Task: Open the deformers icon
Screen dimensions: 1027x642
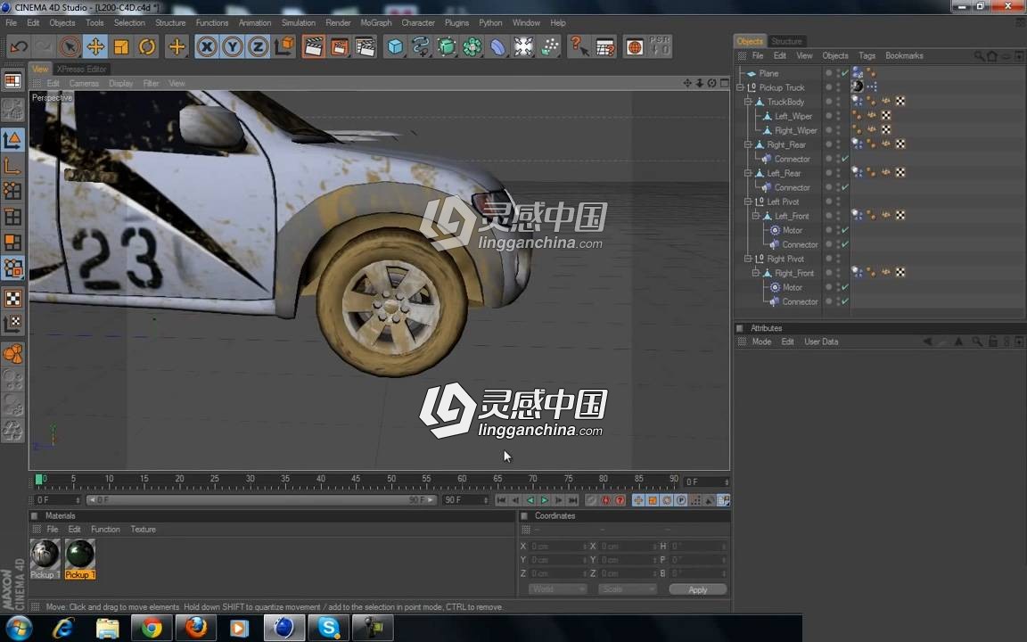Action: [x=497, y=46]
